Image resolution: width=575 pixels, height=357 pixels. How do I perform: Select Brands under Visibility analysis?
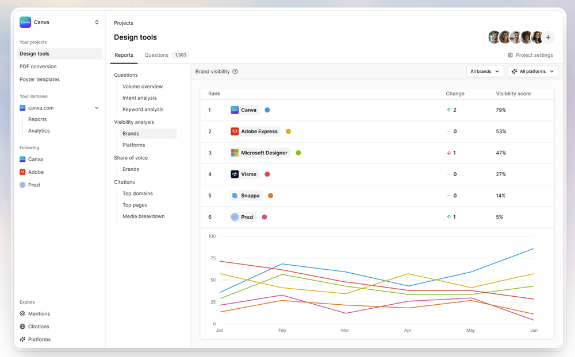tap(148, 134)
